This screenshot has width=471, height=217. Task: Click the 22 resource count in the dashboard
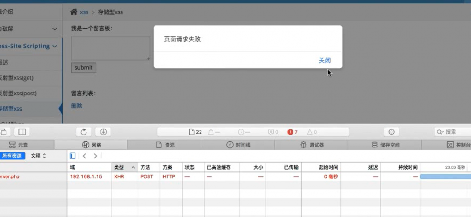(195, 132)
